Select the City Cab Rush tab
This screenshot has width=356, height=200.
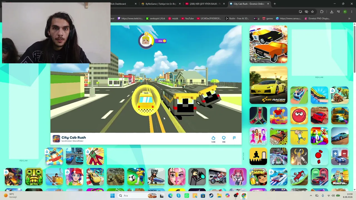click(249, 4)
